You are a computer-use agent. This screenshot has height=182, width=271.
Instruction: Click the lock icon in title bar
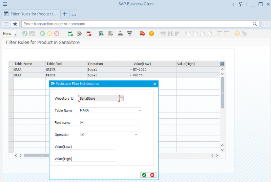point(241,4)
